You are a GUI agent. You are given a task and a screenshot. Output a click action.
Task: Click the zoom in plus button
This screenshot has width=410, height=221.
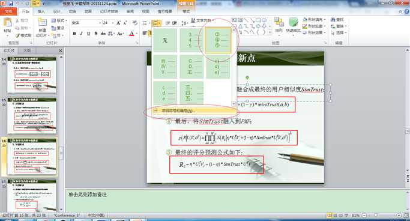click(x=399, y=215)
